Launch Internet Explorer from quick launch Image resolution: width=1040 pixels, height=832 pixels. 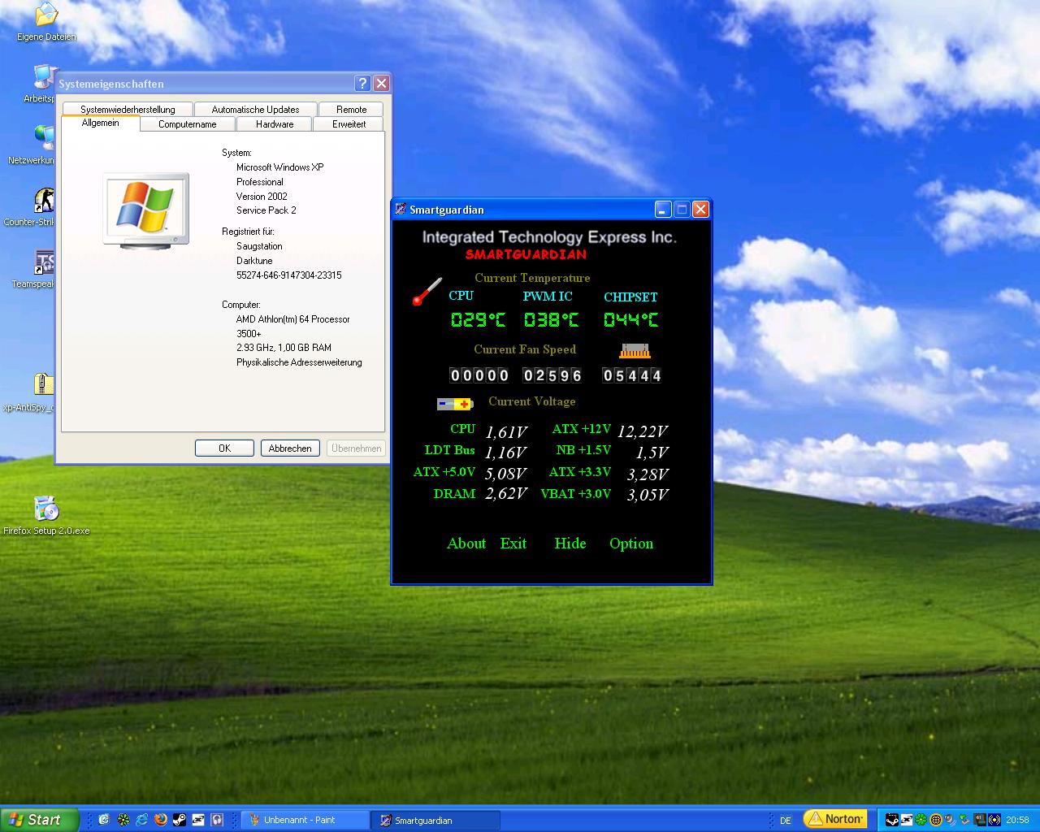(x=142, y=820)
